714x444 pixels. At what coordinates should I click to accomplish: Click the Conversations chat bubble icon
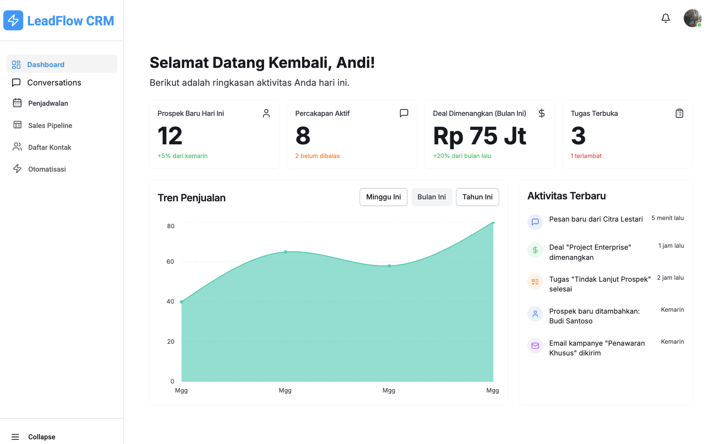pyautogui.click(x=16, y=83)
